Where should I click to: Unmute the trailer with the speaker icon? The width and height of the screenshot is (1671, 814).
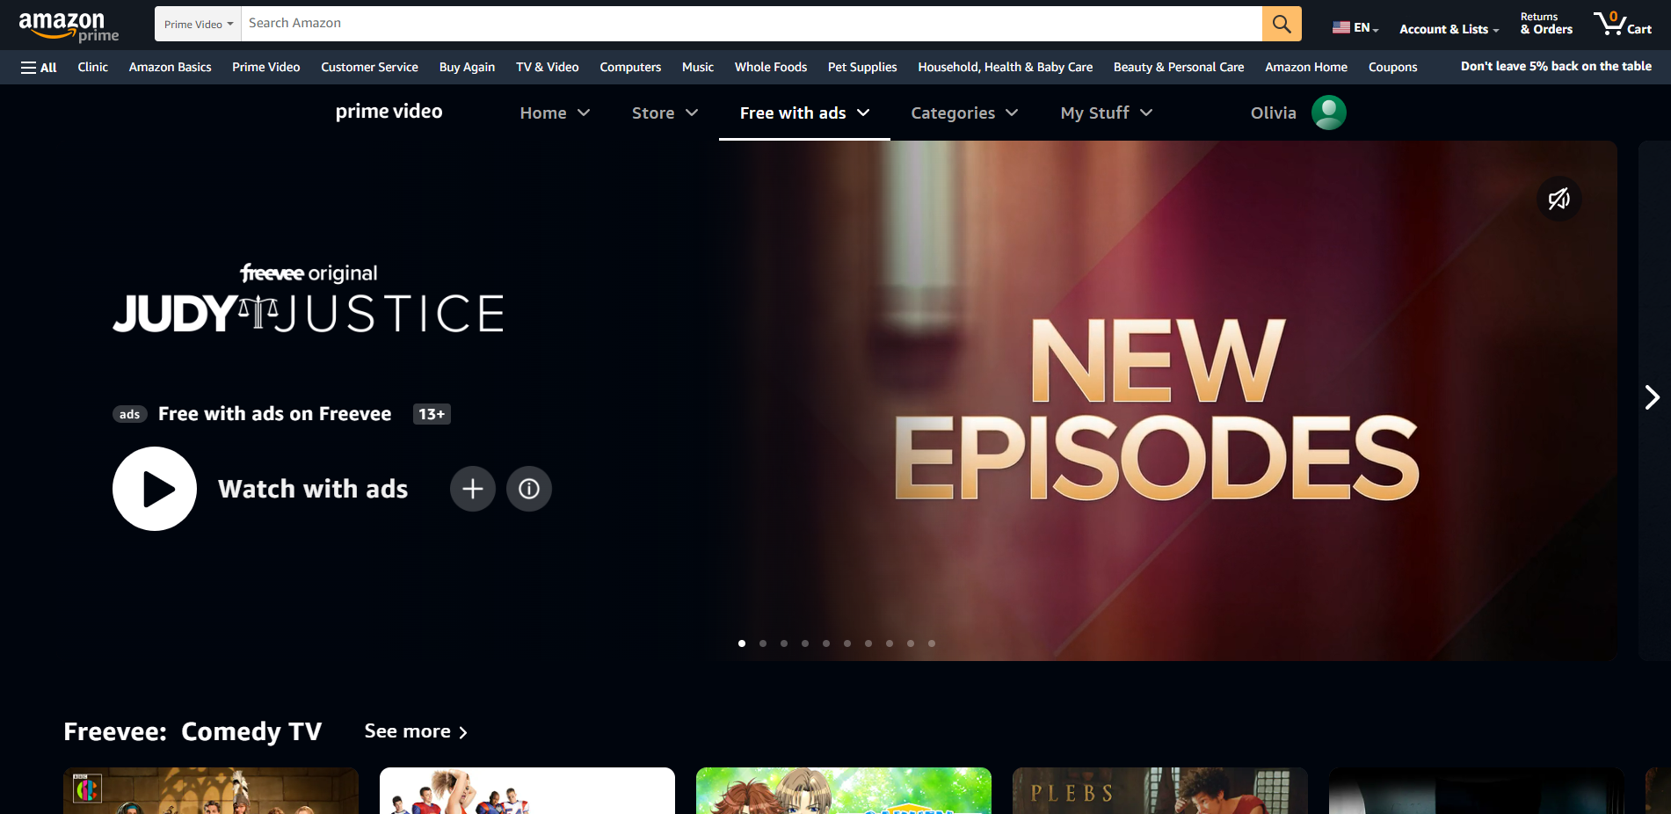[x=1558, y=200]
